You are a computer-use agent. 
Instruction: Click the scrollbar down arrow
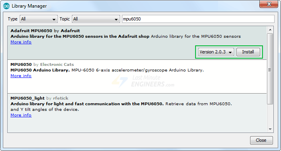[270, 129]
